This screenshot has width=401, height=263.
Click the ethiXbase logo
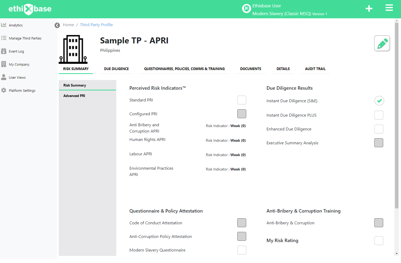30,9
